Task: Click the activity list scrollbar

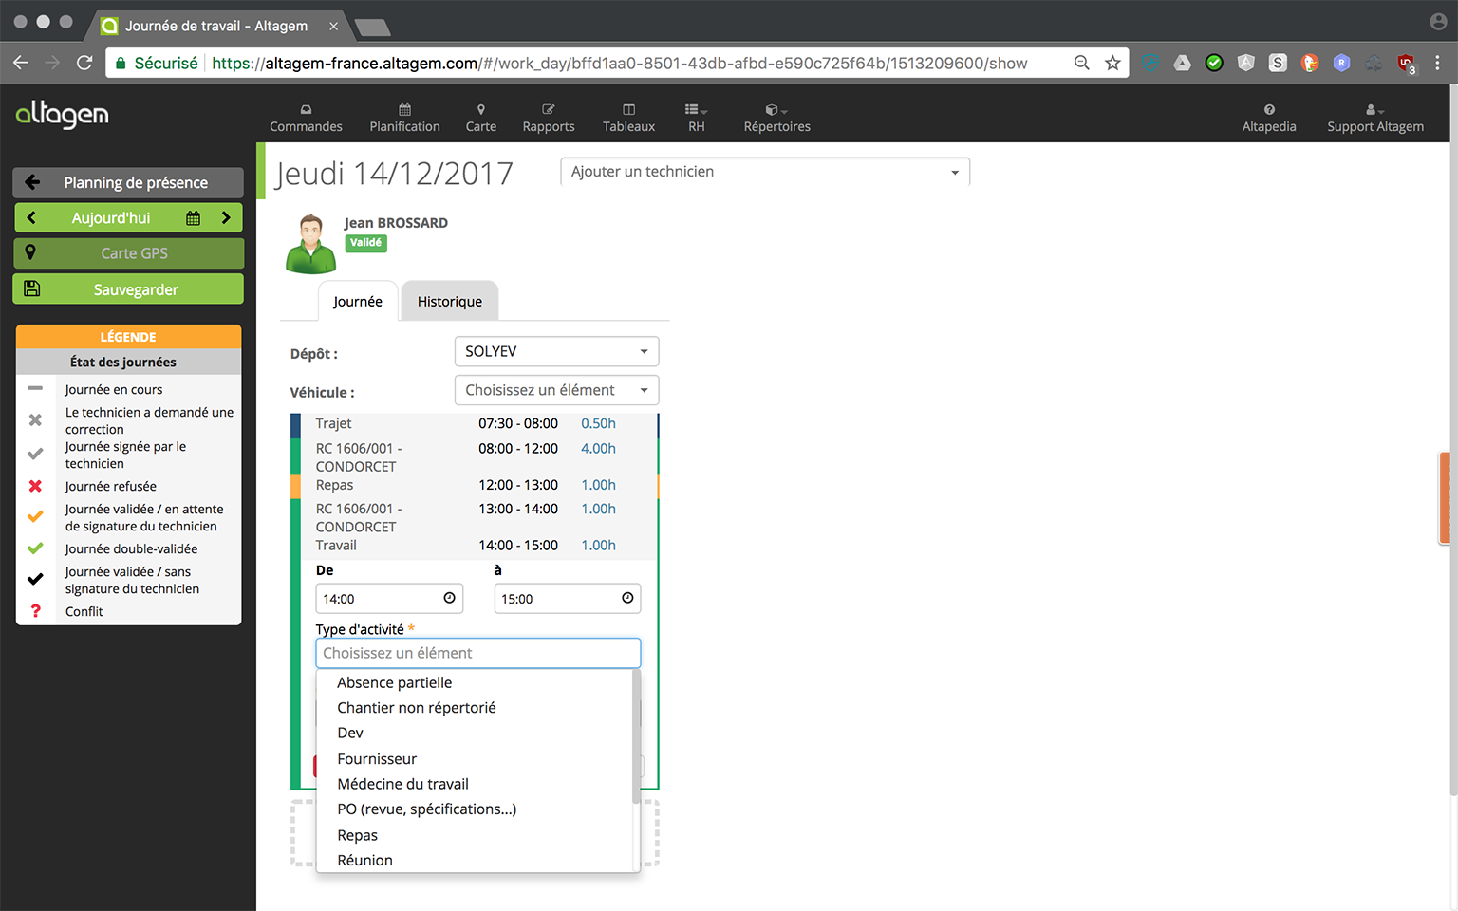Action: (x=636, y=736)
